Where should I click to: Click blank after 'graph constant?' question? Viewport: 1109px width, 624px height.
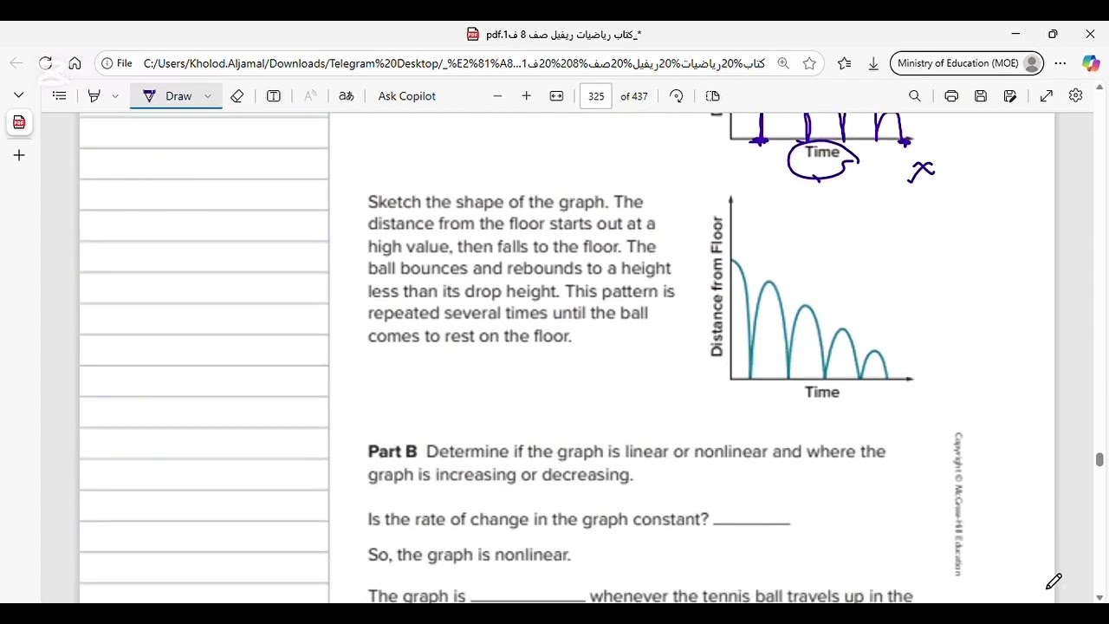point(751,520)
